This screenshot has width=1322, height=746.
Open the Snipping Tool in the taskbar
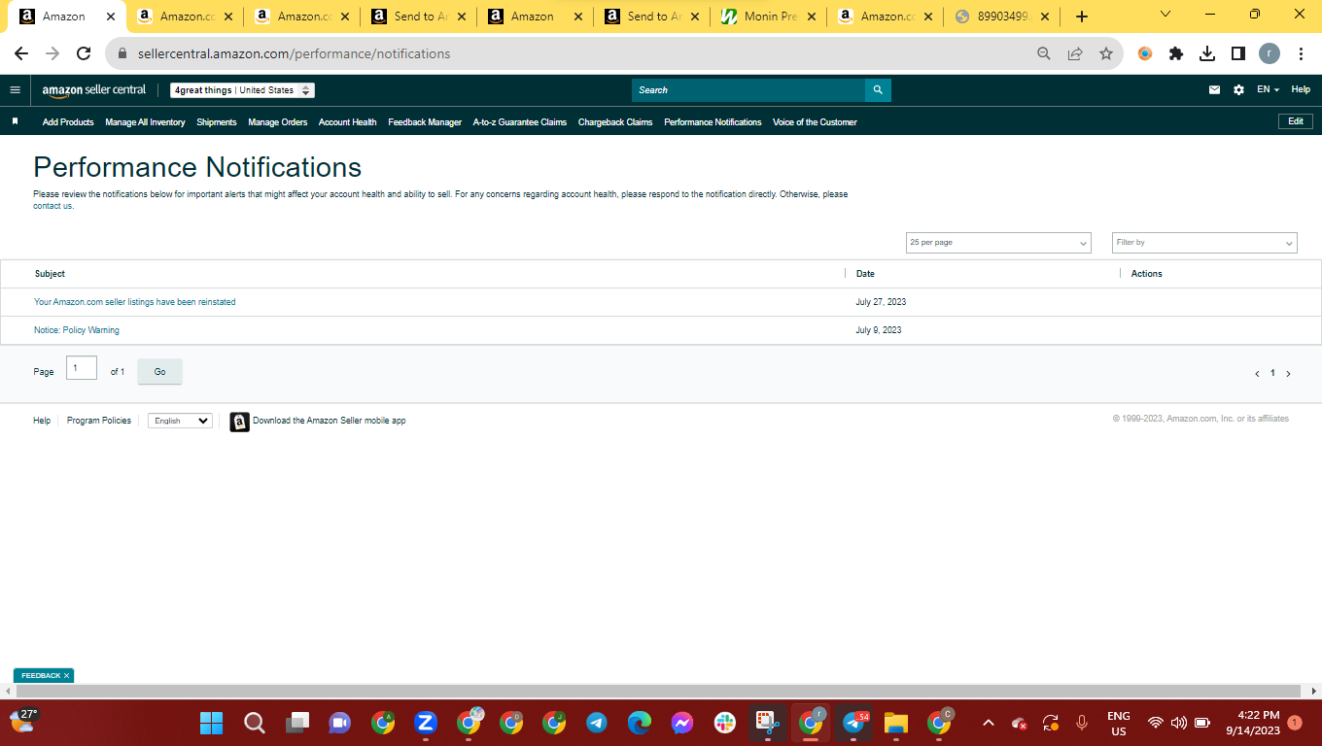767,723
